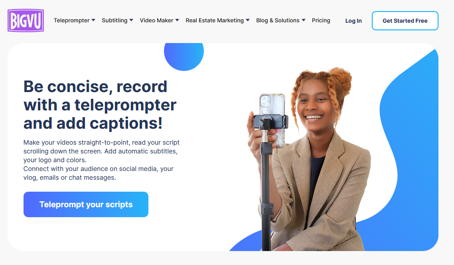The width and height of the screenshot is (454, 265).
Task: Click the Teleprompt your scripts button
Action: coord(86,204)
